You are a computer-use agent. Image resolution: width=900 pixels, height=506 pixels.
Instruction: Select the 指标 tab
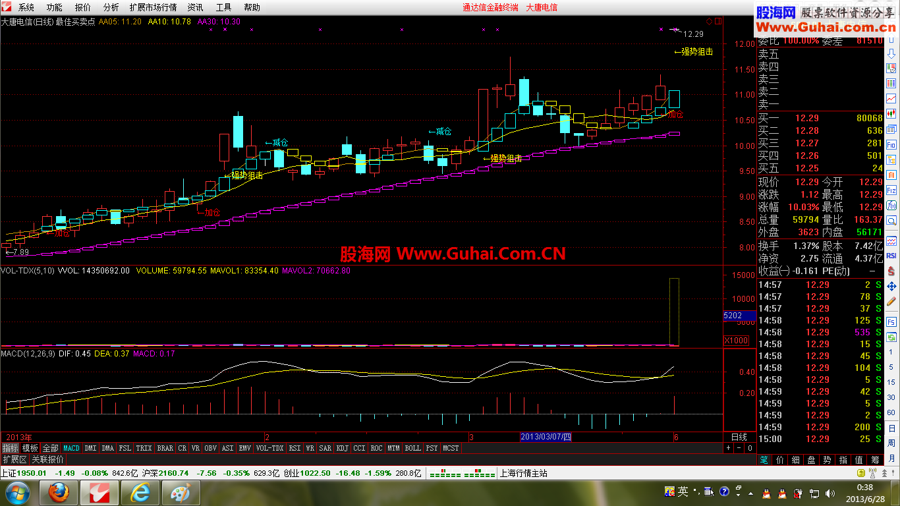coord(10,448)
